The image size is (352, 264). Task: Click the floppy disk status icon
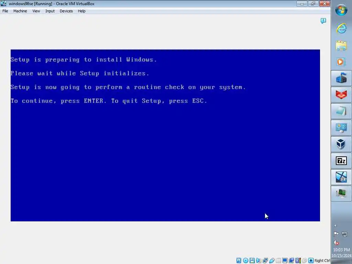click(252, 261)
